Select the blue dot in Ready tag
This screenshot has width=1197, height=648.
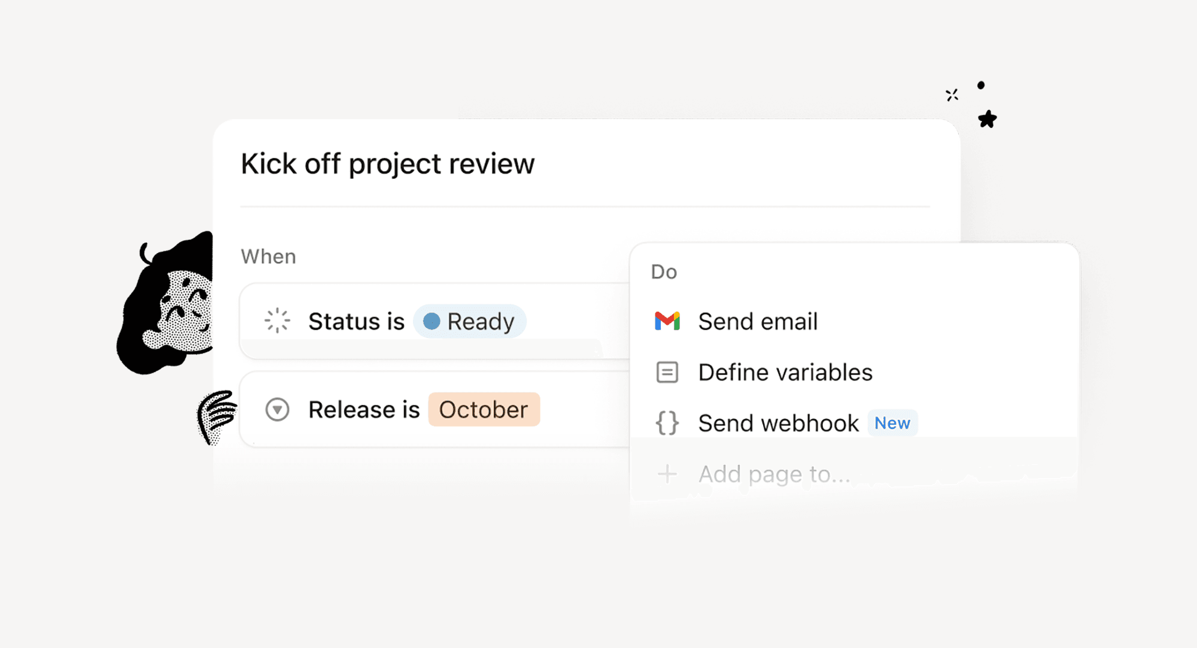(x=432, y=321)
